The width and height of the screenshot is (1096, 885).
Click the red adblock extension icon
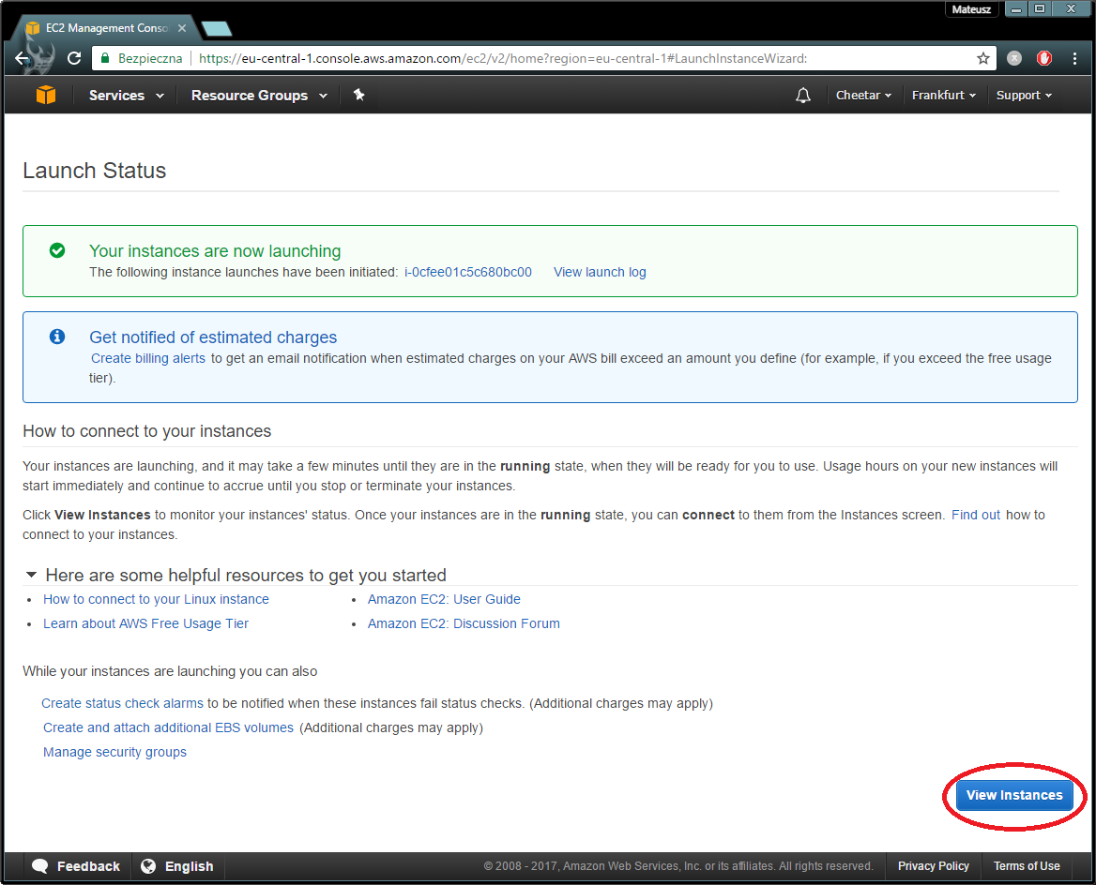[x=1044, y=58]
